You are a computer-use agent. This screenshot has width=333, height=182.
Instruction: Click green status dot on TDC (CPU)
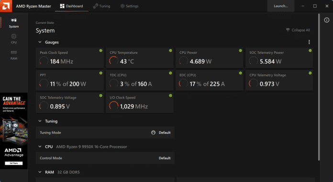click(x=170, y=73)
